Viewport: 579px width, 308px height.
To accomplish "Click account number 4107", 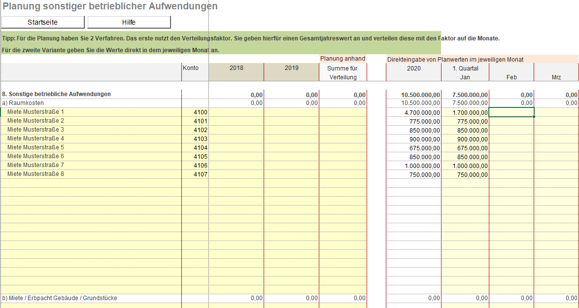I will [x=201, y=174].
